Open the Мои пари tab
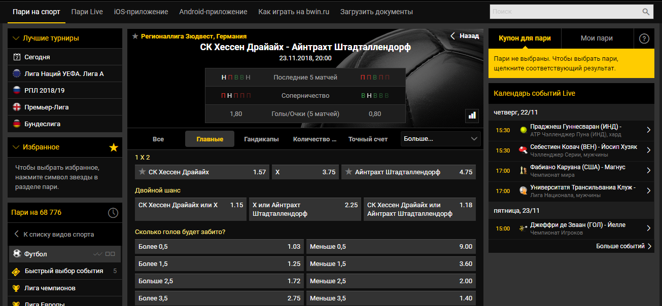 click(x=597, y=39)
